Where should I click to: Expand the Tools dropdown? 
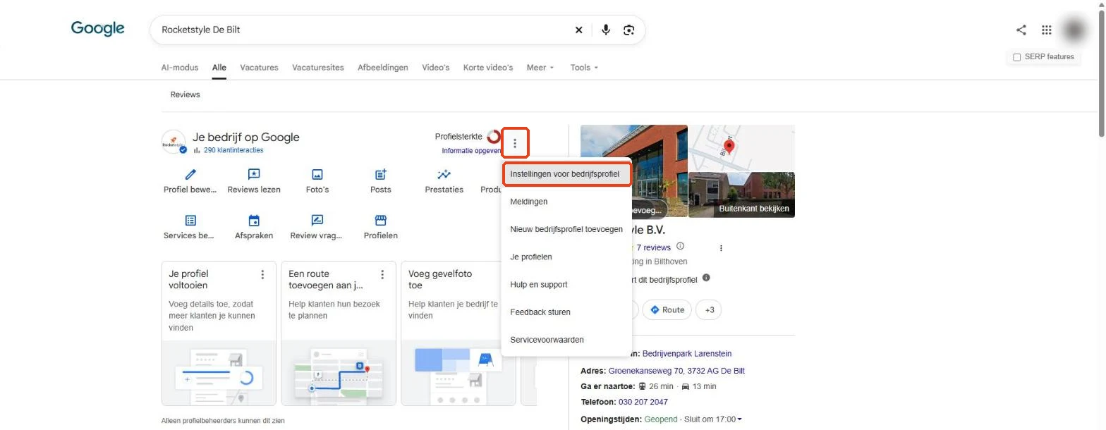(584, 68)
